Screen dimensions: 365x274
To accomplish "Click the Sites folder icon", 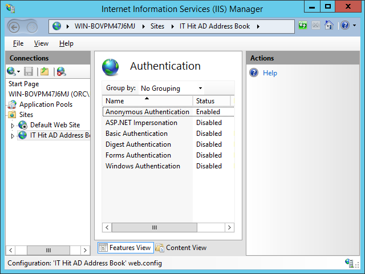I will coord(12,115).
